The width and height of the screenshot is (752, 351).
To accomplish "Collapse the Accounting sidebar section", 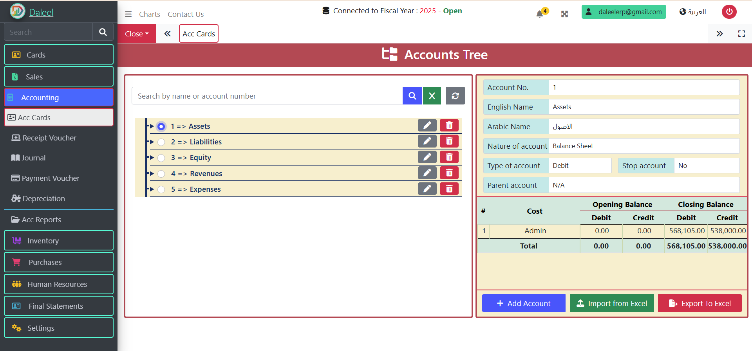I will pos(59,97).
